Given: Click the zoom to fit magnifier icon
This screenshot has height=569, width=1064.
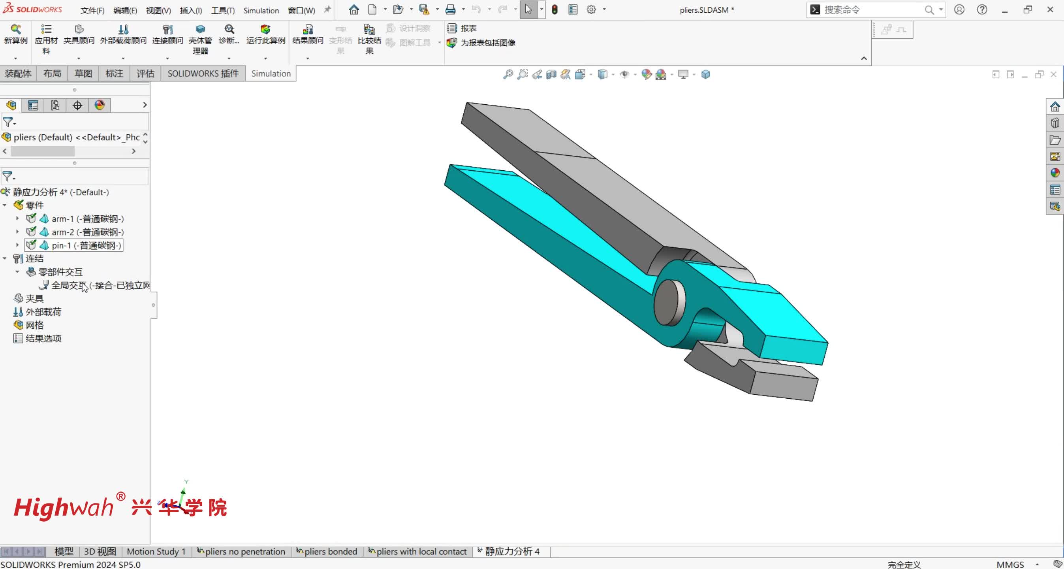Looking at the screenshot, I should coord(508,74).
